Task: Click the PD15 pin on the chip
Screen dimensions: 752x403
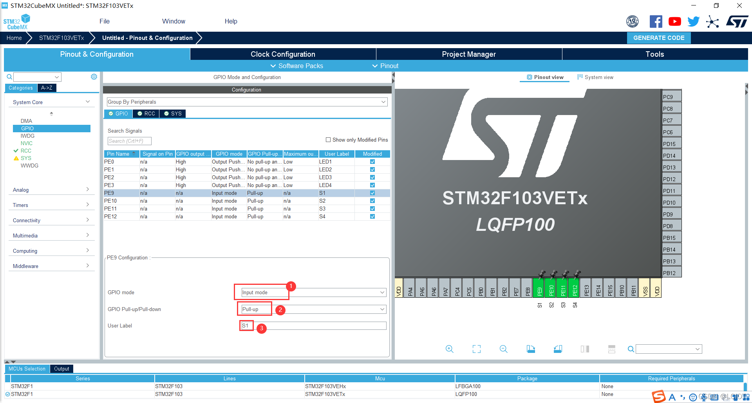Action: tap(672, 144)
